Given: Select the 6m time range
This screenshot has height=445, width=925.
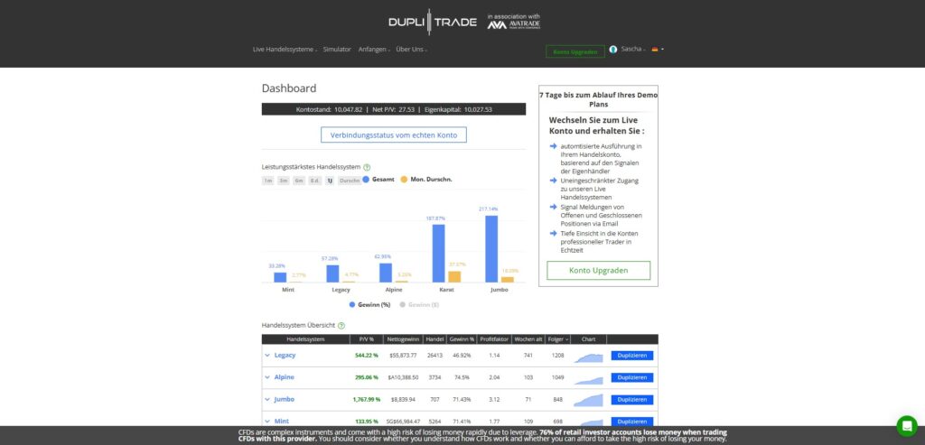Looking at the screenshot, I should 299,181.
